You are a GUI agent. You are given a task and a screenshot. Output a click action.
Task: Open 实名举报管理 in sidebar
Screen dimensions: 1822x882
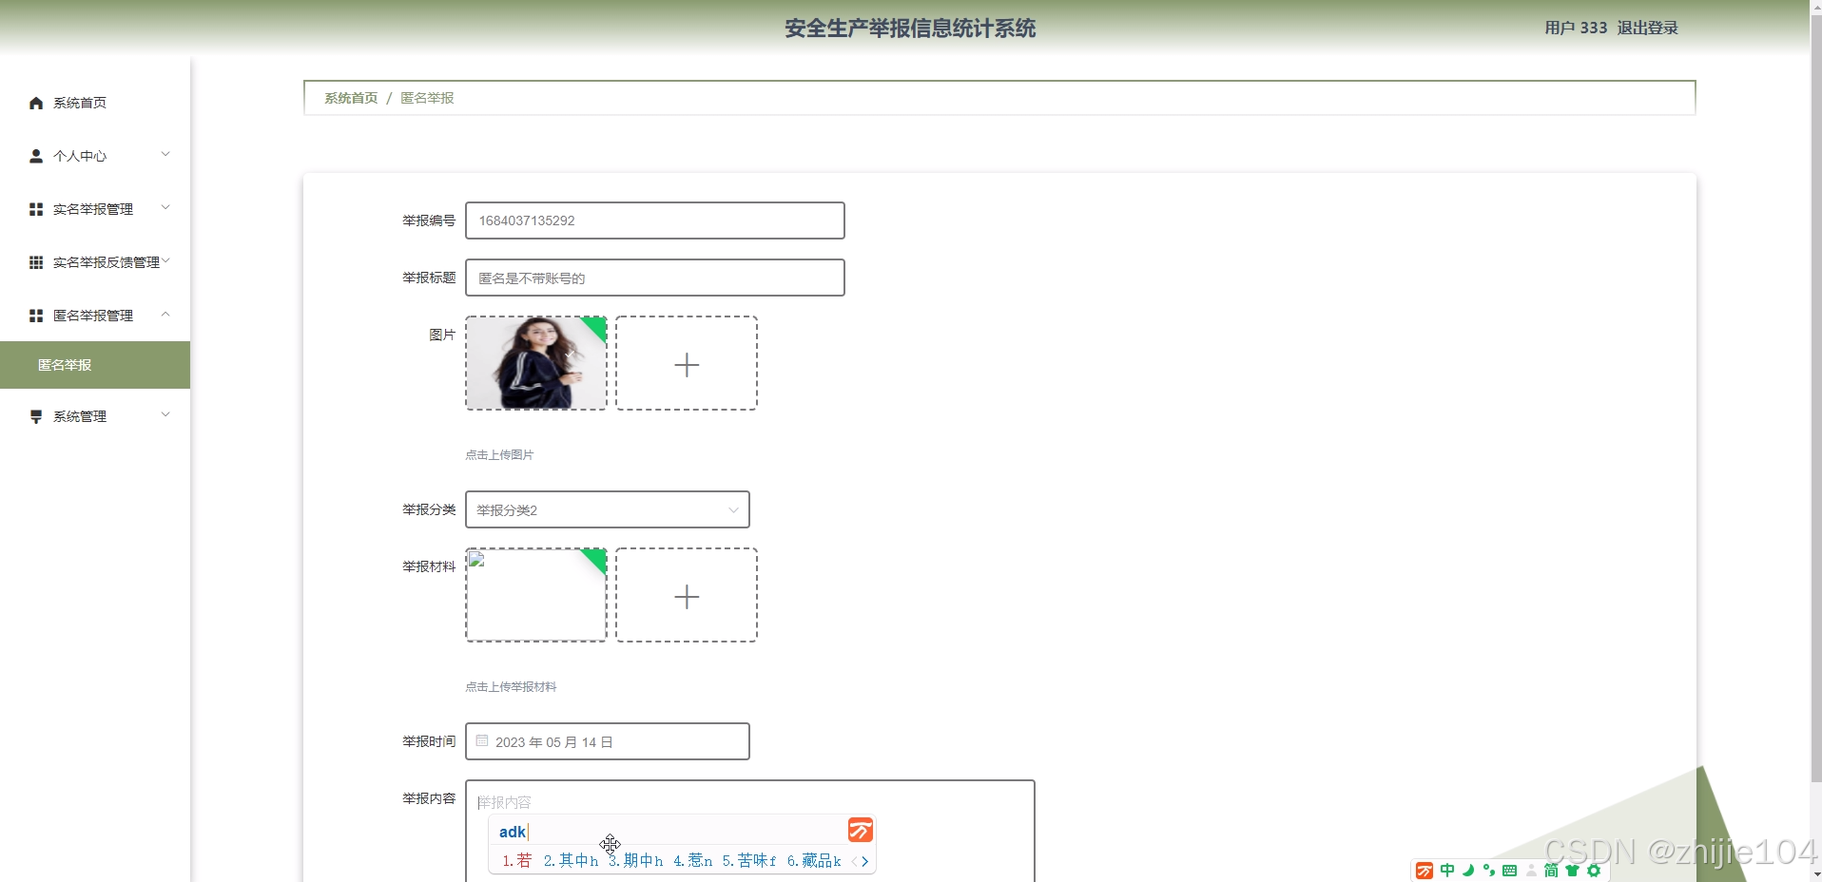pyautogui.click(x=93, y=209)
